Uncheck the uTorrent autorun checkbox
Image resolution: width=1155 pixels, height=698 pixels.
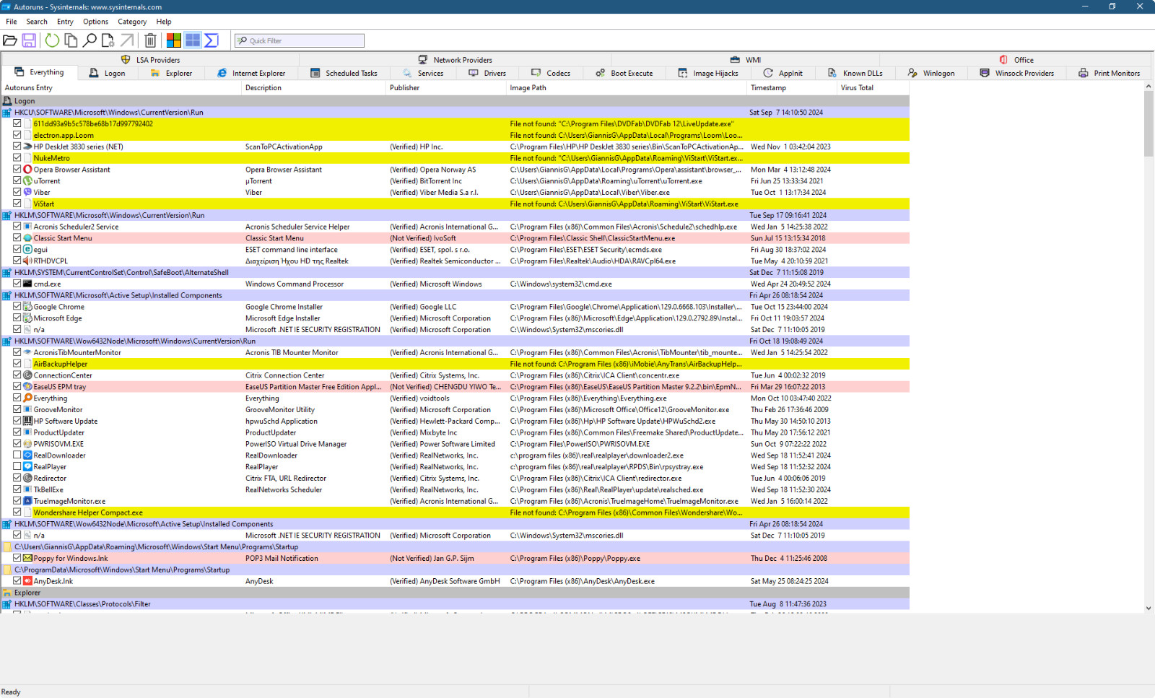pyautogui.click(x=17, y=181)
